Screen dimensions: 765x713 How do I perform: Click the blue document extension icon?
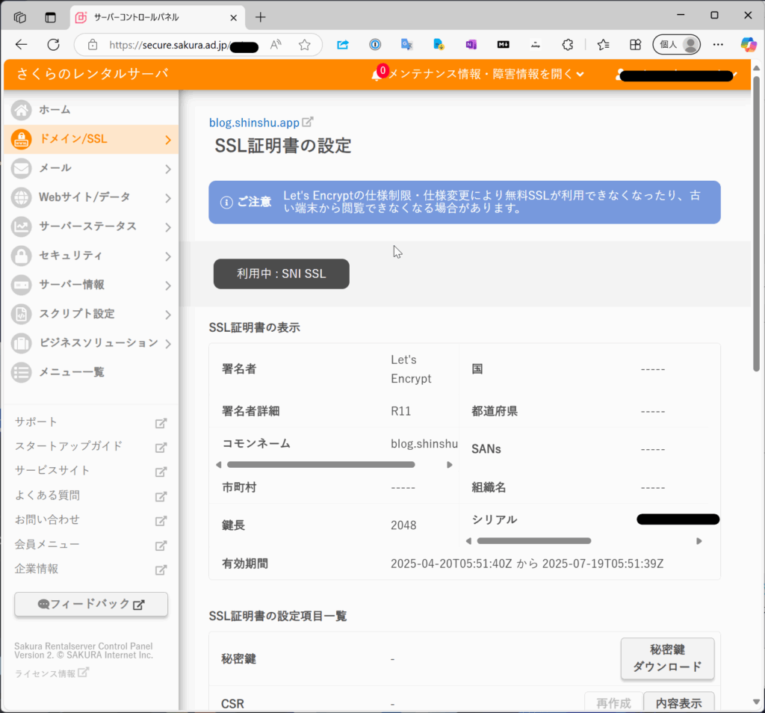tap(439, 45)
